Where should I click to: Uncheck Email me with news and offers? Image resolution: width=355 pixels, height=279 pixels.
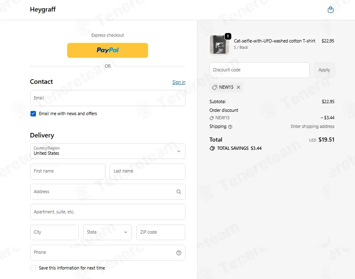(33, 113)
